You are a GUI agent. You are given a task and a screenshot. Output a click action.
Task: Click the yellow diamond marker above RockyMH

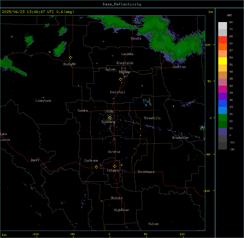point(70,58)
